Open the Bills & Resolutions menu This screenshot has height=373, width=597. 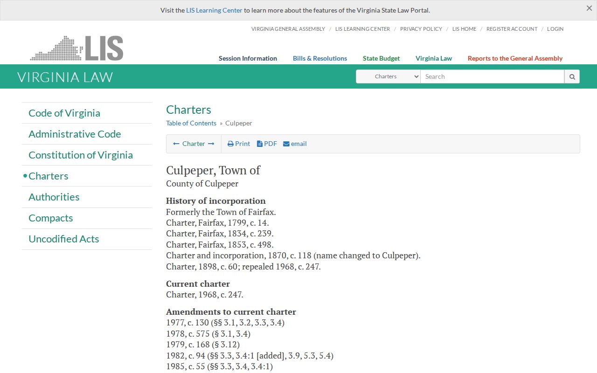click(320, 58)
